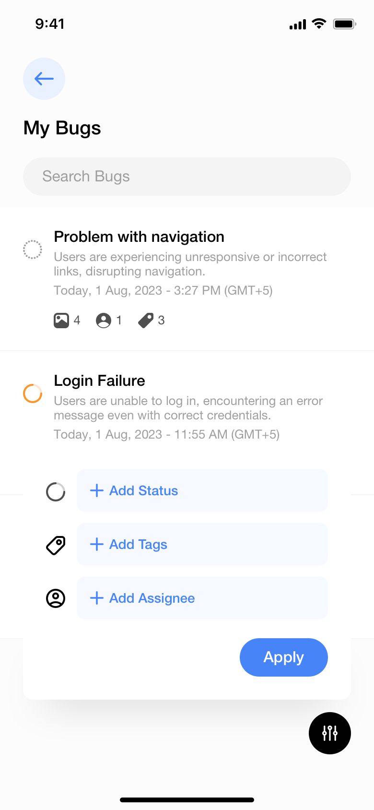
Task: Expand the Add Status selector
Action: click(x=202, y=490)
